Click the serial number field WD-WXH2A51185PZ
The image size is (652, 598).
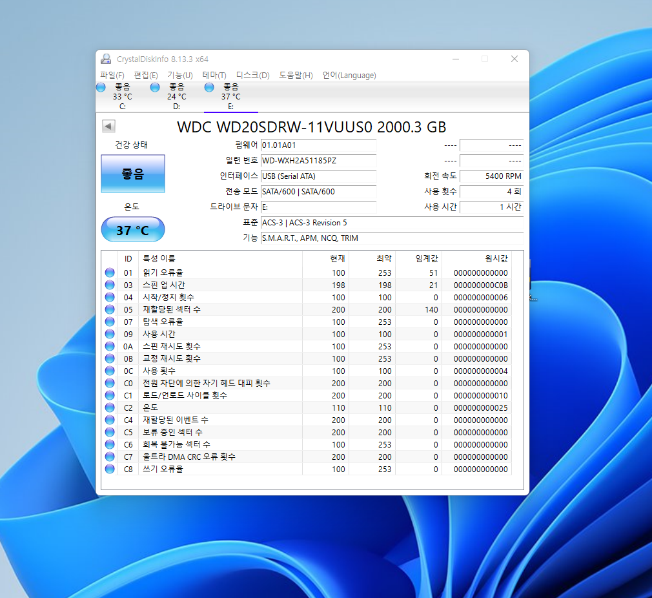tap(318, 161)
